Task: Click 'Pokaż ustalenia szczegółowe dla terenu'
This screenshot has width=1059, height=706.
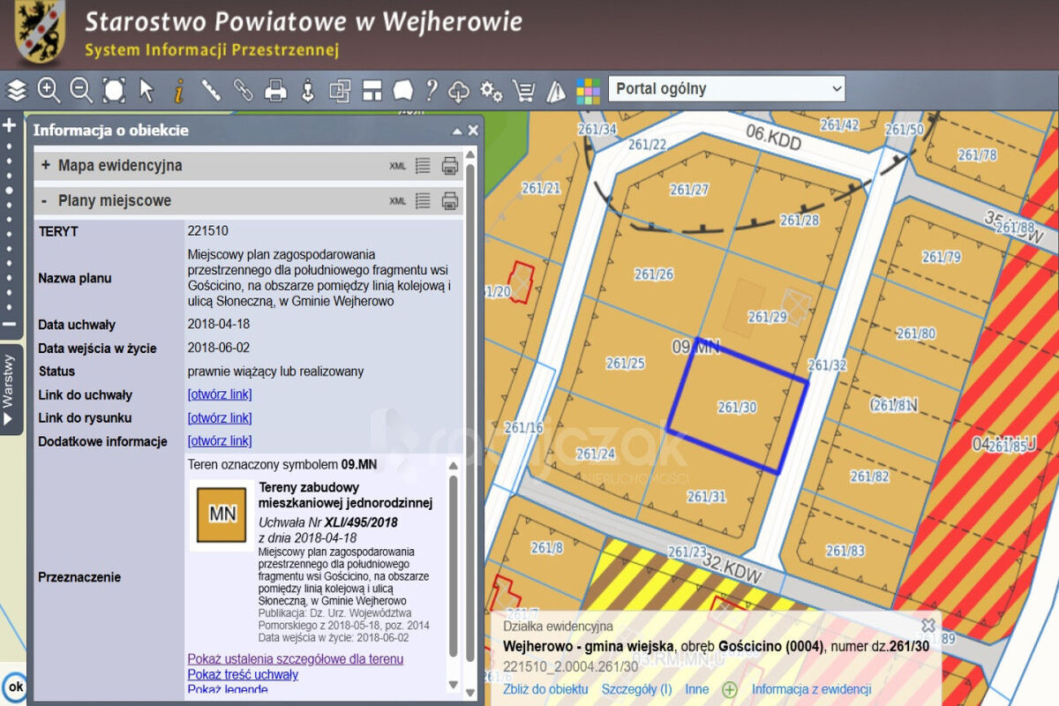Action: 295,659
